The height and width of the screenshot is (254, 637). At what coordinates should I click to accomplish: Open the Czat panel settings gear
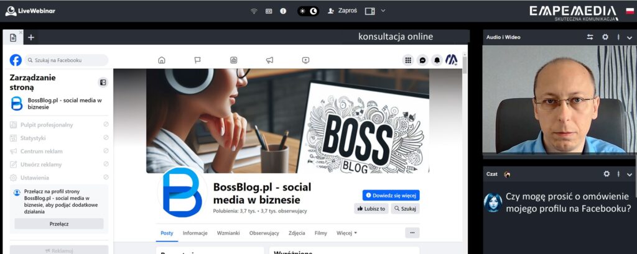coord(607,174)
